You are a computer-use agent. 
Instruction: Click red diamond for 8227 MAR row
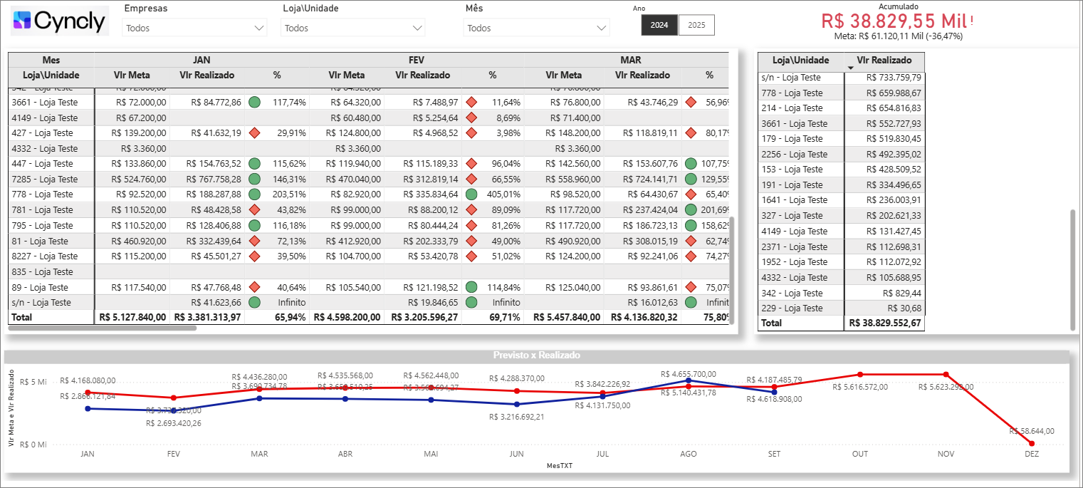[690, 256]
